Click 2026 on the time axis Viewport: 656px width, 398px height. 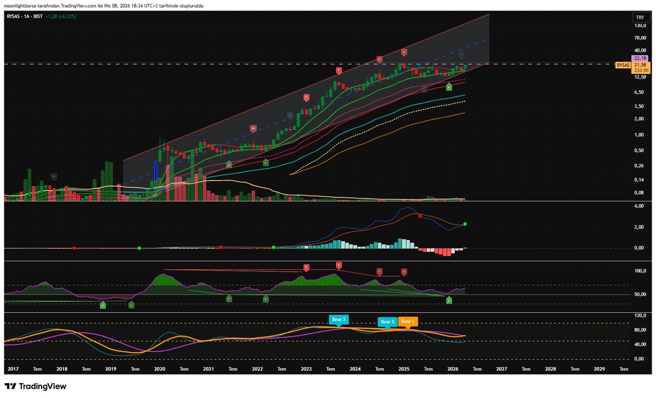tap(453, 369)
